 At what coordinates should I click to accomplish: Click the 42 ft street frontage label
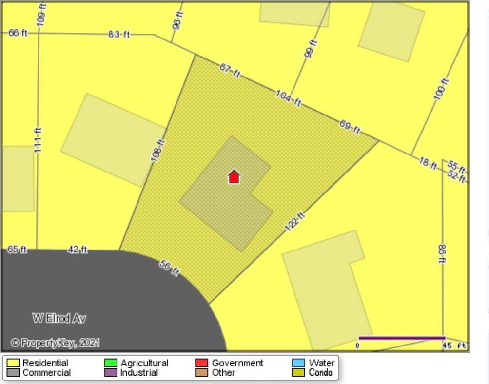[x=78, y=250]
